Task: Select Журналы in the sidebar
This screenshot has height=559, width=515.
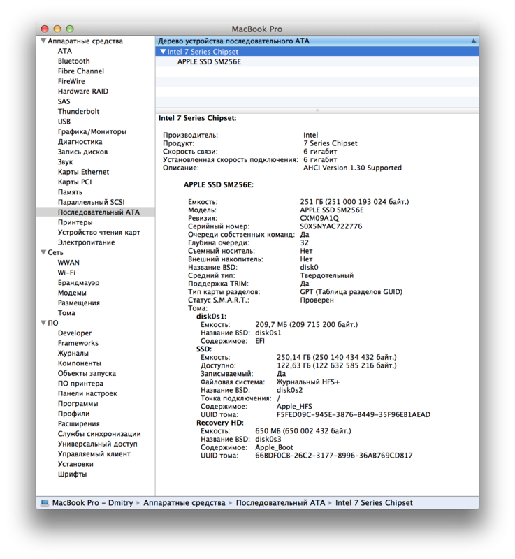Action: [x=73, y=353]
